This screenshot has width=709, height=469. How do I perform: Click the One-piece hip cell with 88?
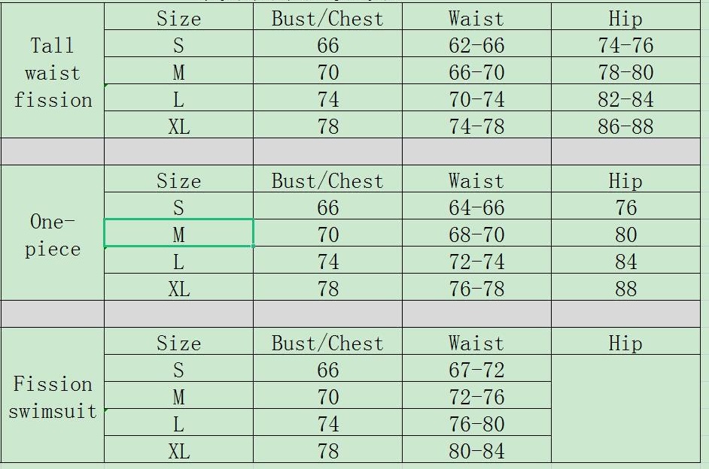[625, 289]
